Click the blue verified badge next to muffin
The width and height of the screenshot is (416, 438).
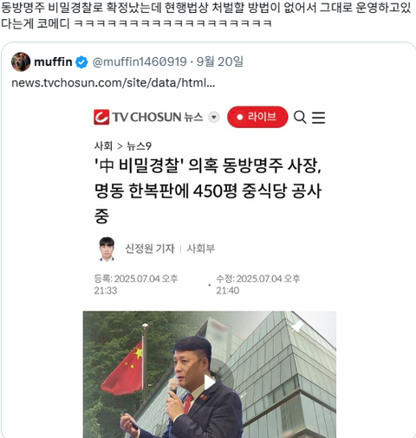click(81, 62)
